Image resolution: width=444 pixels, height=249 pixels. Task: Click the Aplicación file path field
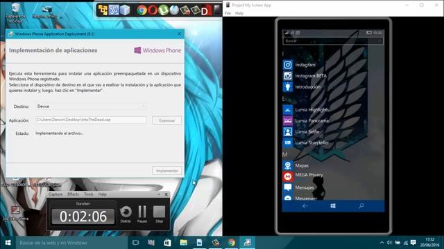click(x=91, y=120)
